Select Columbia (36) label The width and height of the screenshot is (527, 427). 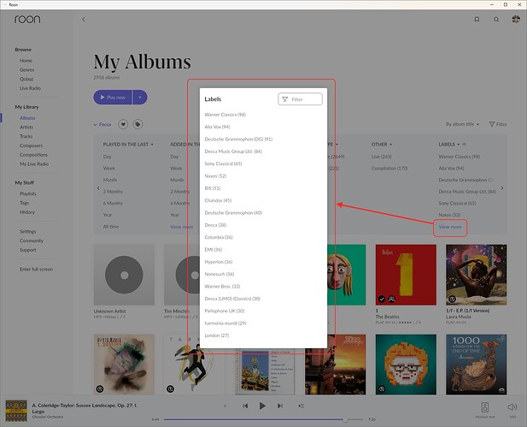(x=219, y=237)
